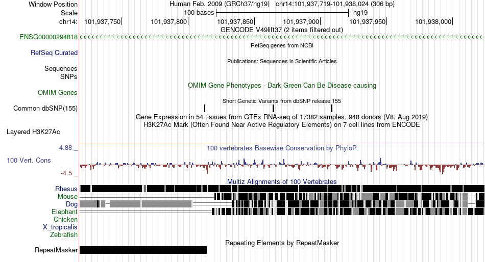The image size is (485, 262).
Task: Click the Mouse alignment row label
Action: (x=67, y=197)
